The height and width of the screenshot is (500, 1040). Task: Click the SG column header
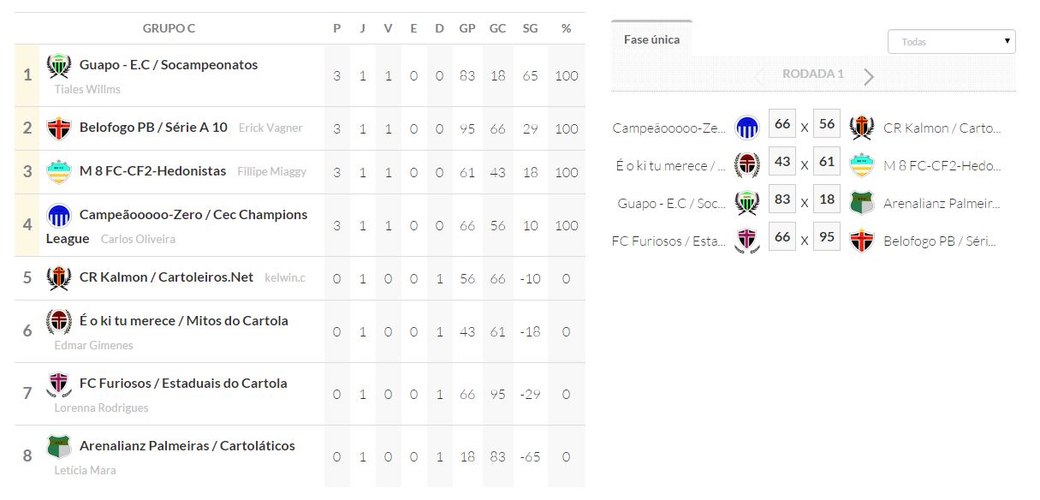(x=530, y=28)
